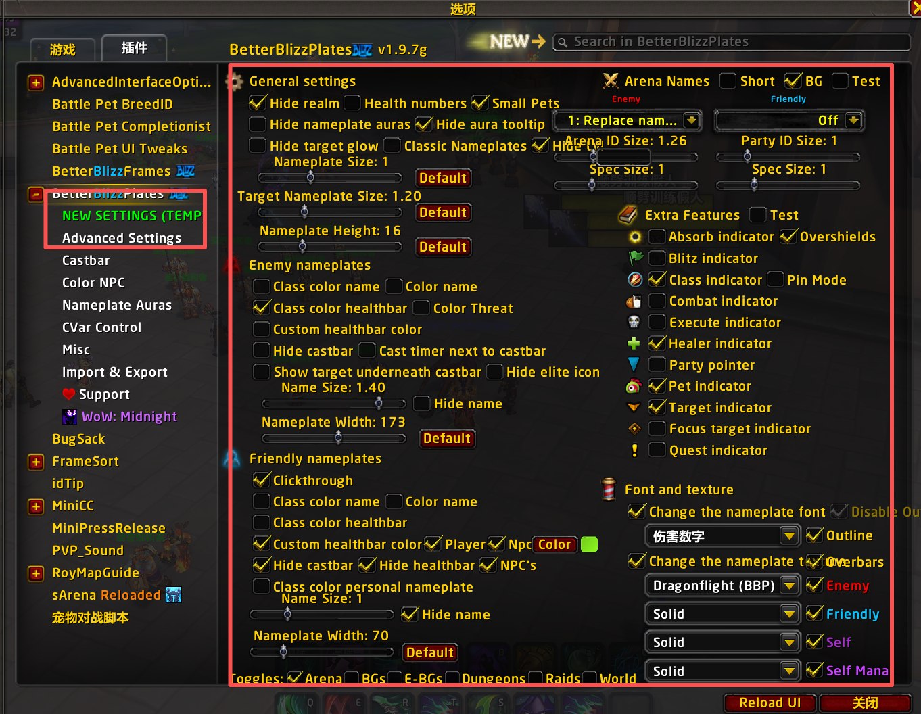Open the Self texture Solid dropdown
Viewport: 921px width, 714px height.
click(723, 642)
